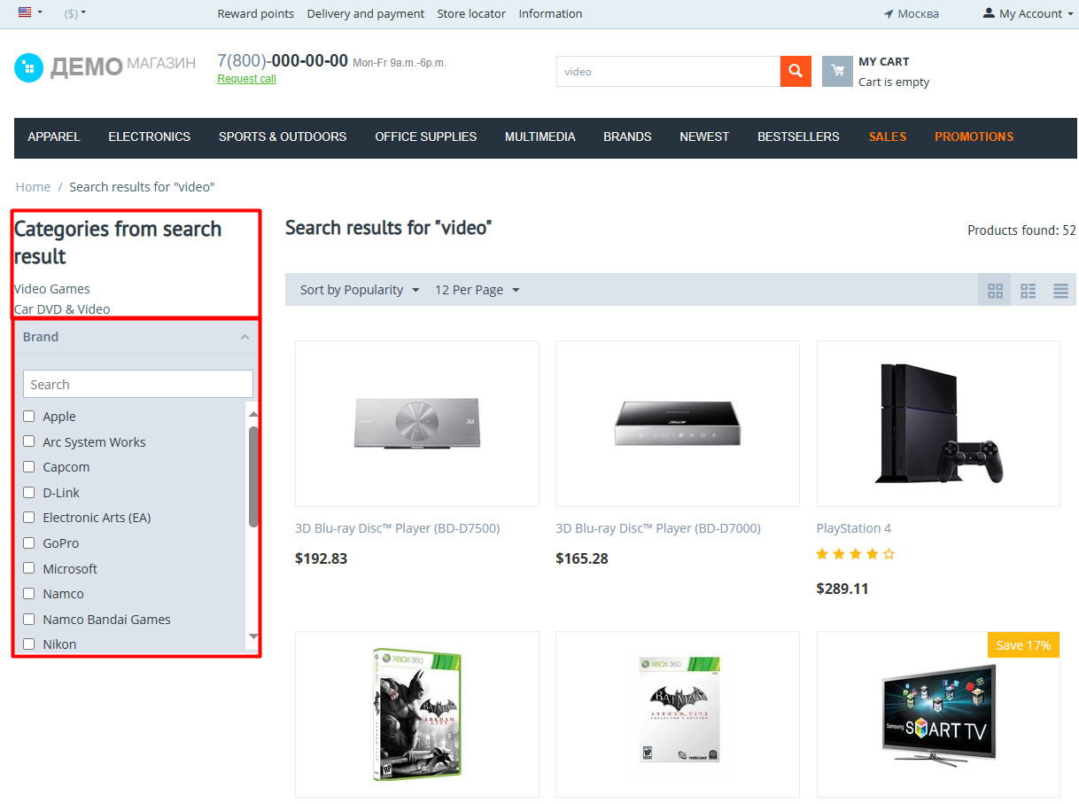Open the Multimedia menu

click(x=540, y=137)
